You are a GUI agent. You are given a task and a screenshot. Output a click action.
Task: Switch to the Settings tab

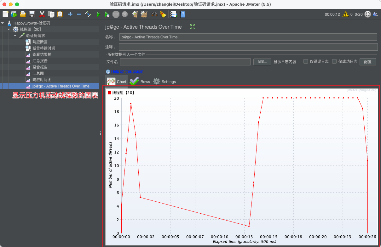point(165,81)
